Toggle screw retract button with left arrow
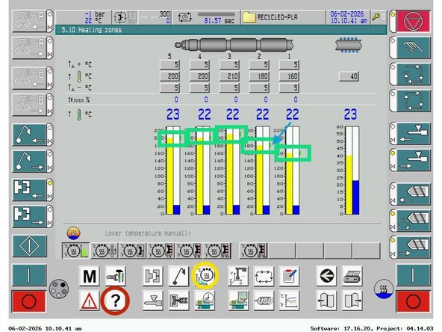Screen dimensions: 442x332 (x=414, y=194)
